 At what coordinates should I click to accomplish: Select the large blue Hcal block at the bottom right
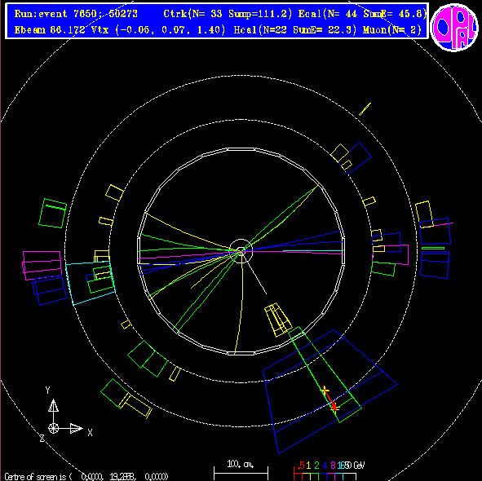coord(330,391)
